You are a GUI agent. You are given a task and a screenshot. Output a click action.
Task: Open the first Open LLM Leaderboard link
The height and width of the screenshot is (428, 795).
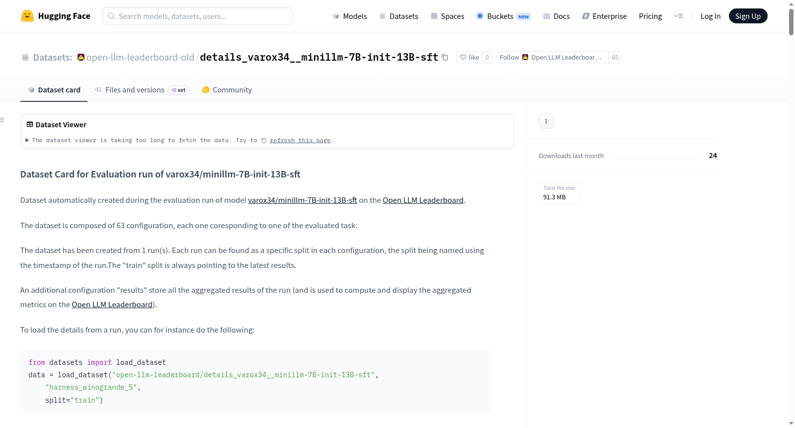423,200
